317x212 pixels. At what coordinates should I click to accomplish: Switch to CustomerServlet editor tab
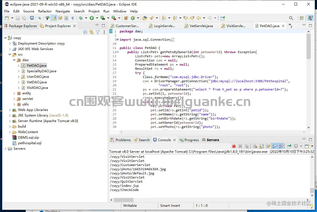click(x=125, y=26)
